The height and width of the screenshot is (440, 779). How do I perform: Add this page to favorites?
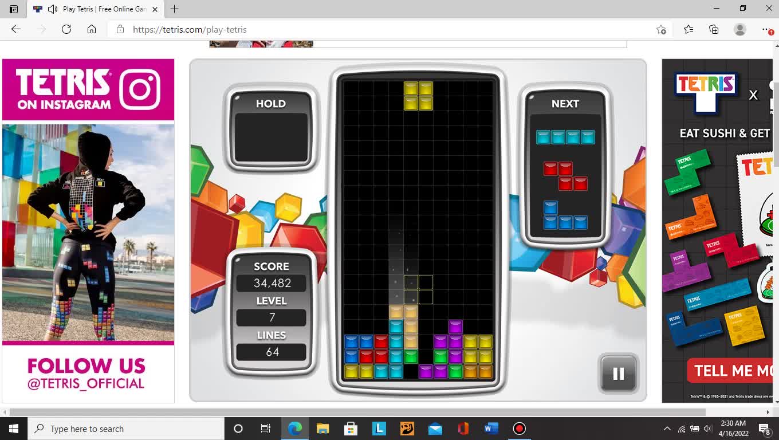pos(661,29)
